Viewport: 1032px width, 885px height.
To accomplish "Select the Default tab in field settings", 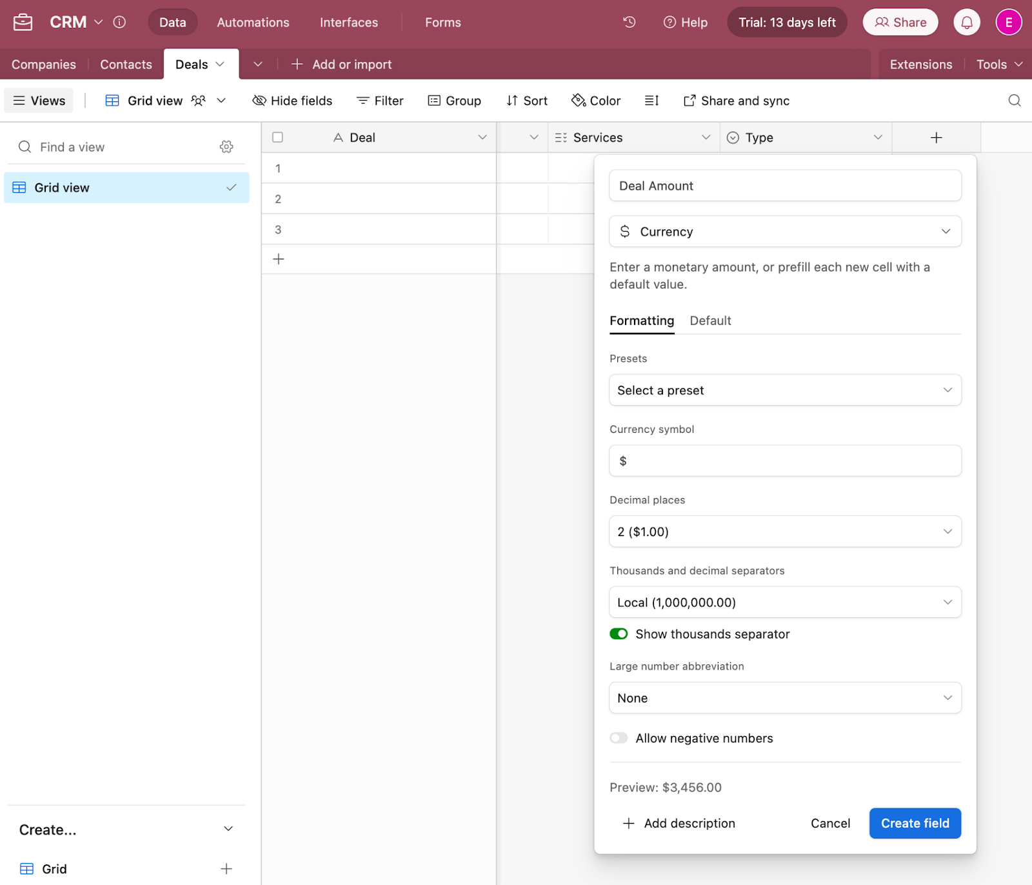I will 710,321.
